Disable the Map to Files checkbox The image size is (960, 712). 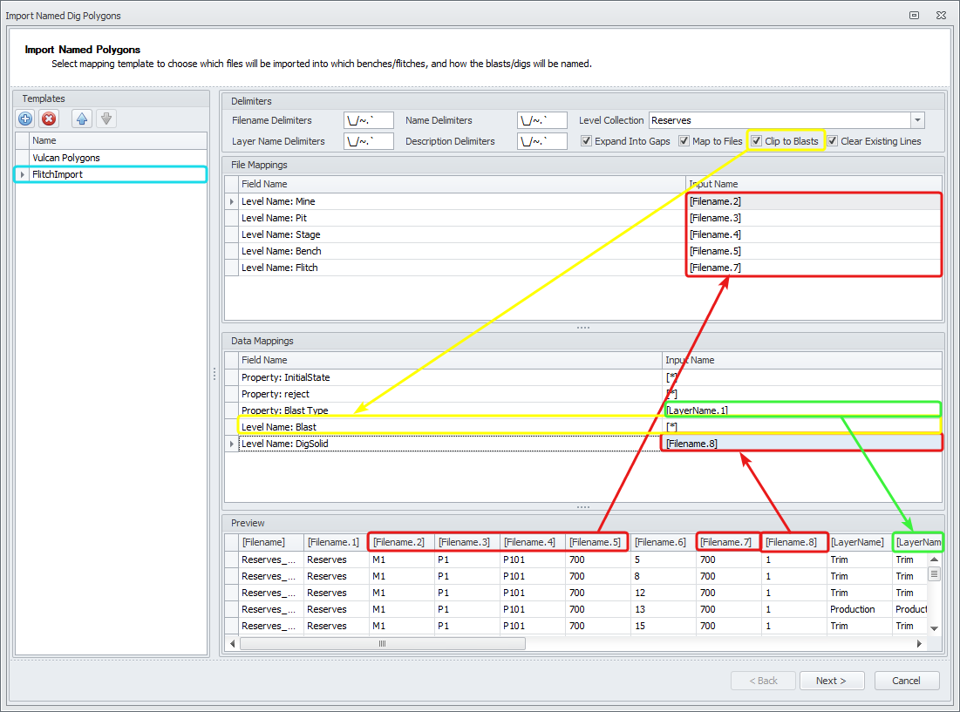point(684,141)
